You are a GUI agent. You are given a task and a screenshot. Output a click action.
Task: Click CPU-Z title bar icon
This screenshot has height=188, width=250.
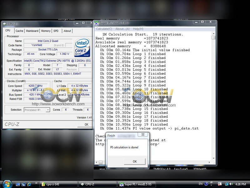point(5,24)
